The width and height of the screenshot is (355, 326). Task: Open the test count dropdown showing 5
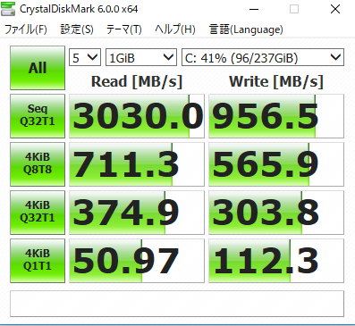tap(85, 57)
